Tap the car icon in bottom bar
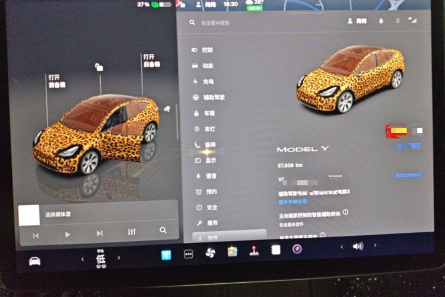 tap(34, 261)
